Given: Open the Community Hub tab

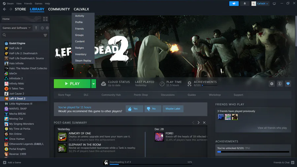Looking at the screenshot, I should click(x=111, y=95).
